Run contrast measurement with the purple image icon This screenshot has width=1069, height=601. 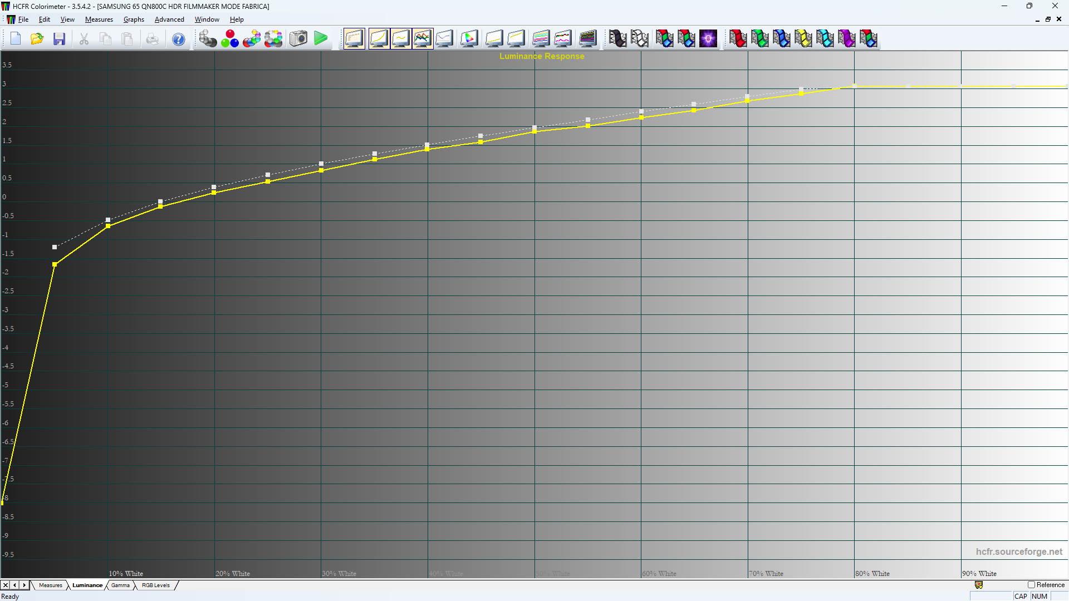(708, 38)
